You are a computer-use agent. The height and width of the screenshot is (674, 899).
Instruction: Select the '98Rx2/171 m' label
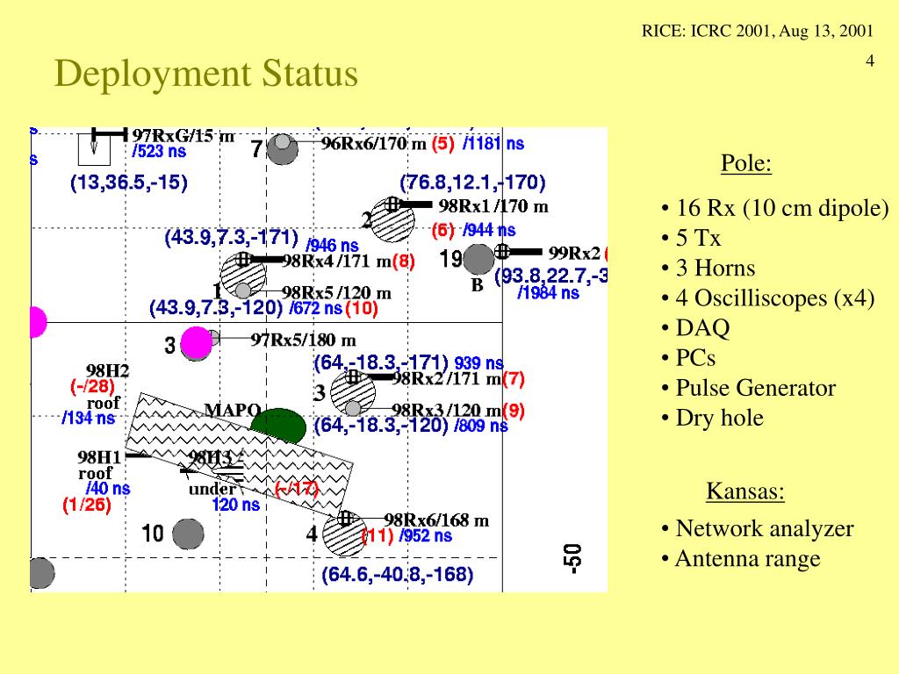coord(447,379)
